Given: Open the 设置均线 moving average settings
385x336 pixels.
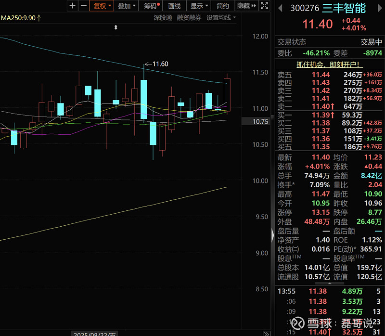Looking at the screenshot, I should 221,18.
